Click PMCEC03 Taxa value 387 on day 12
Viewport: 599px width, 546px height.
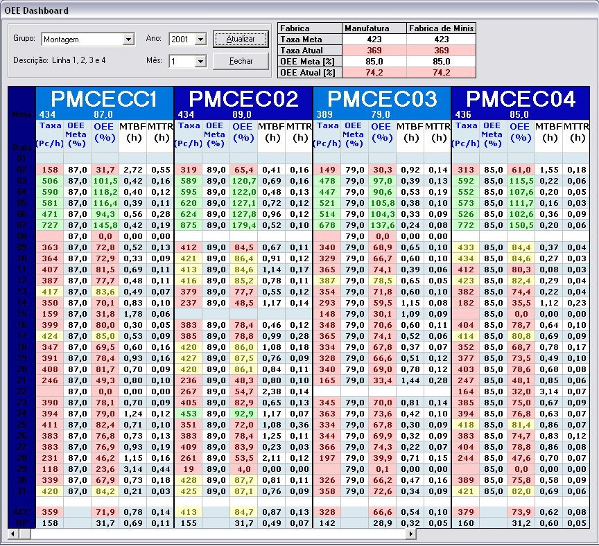tap(327, 281)
